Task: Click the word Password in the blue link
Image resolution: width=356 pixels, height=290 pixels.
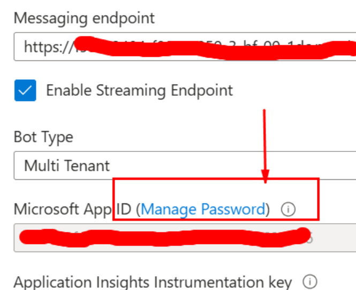Action: [233, 209]
